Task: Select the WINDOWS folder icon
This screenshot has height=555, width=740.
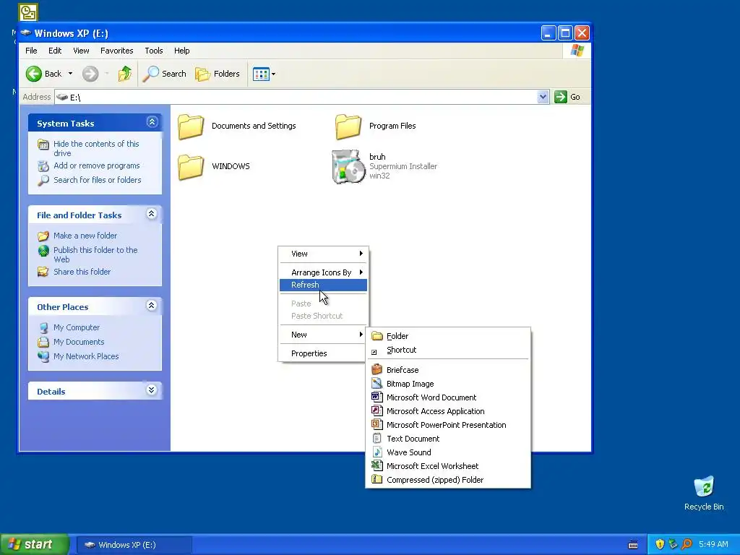Action: point(191,167)
